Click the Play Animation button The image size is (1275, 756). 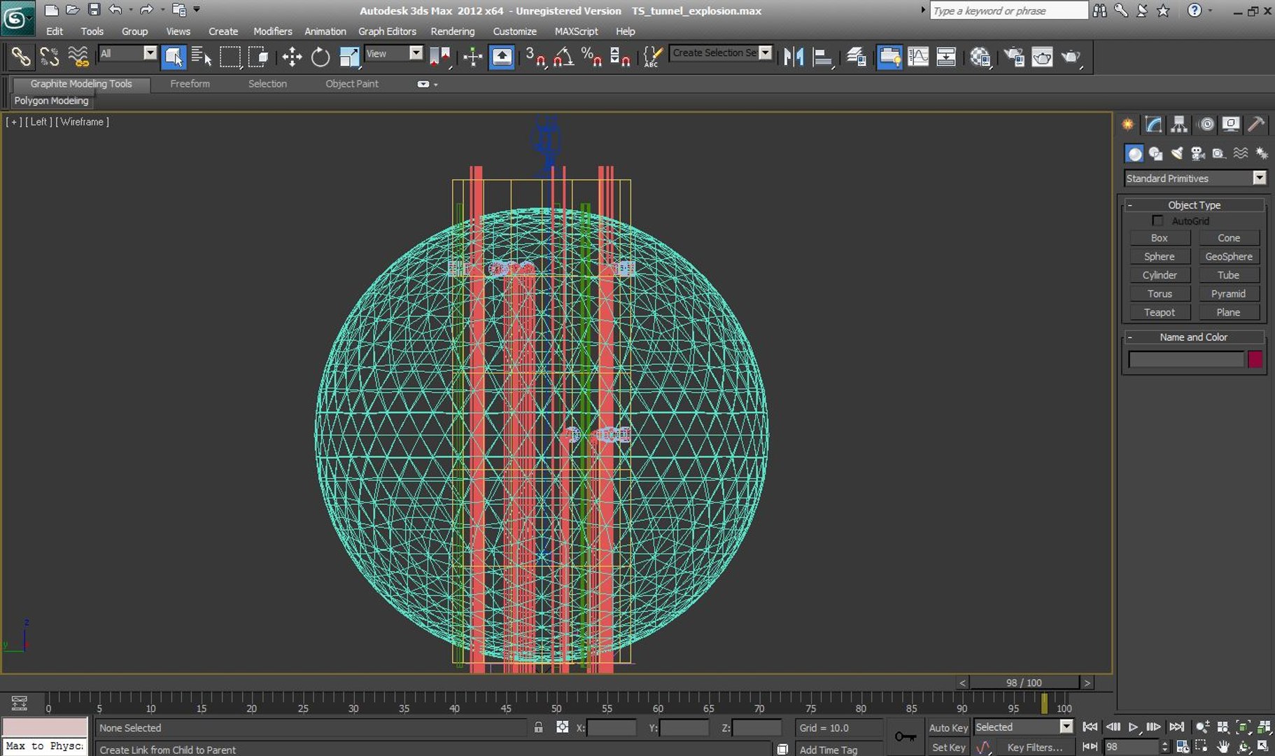(x=1133, y=727)
